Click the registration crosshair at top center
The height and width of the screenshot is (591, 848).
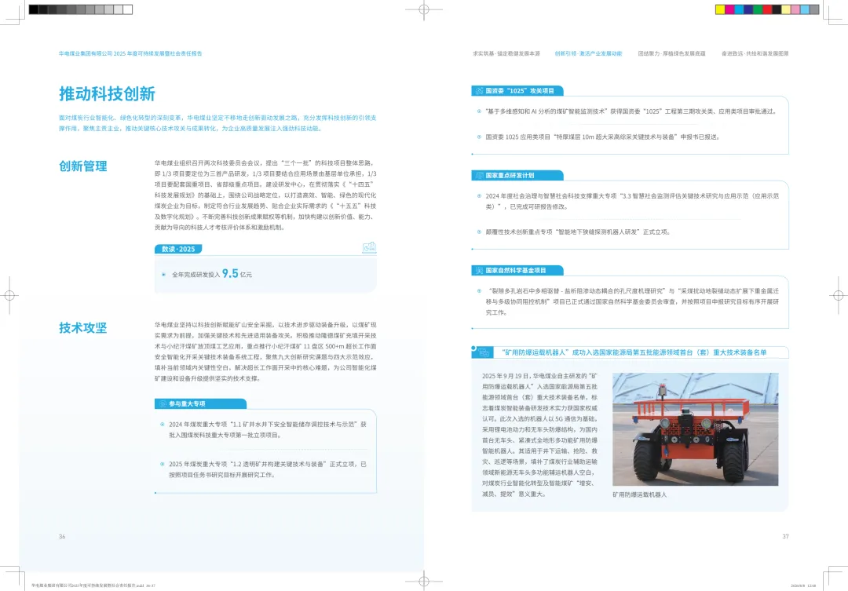click(424, 9)
